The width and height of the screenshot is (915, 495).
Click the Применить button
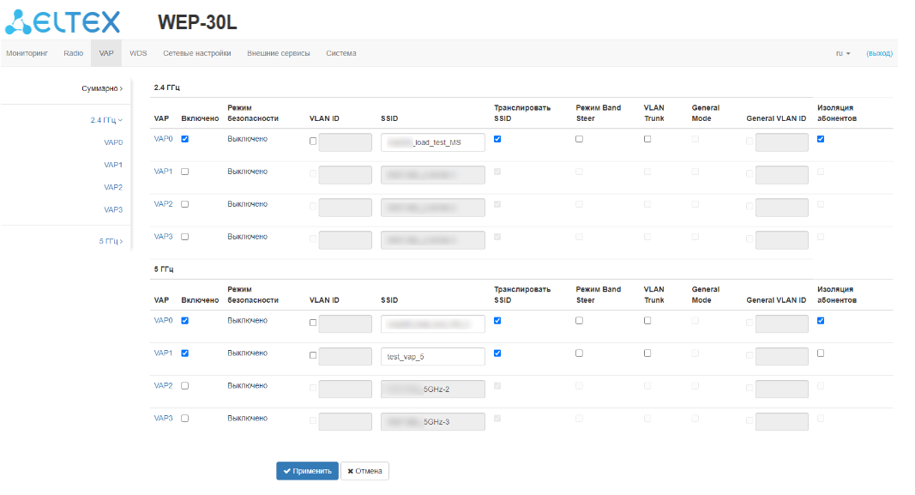[307, 471]
